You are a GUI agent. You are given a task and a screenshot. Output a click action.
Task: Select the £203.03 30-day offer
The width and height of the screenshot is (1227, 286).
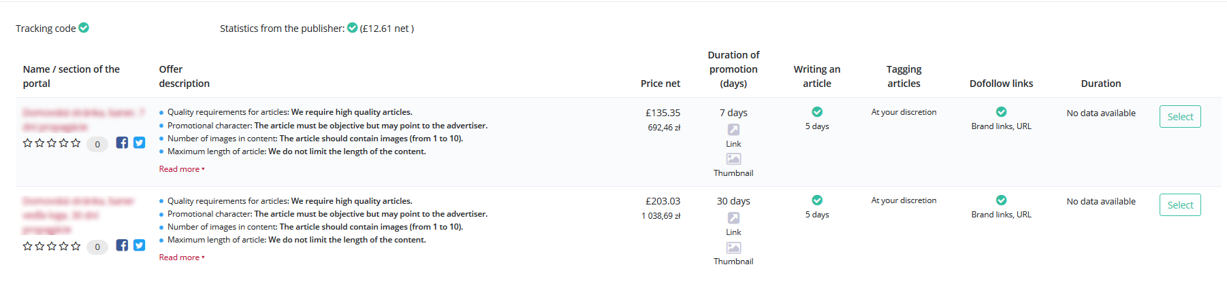1180,205
